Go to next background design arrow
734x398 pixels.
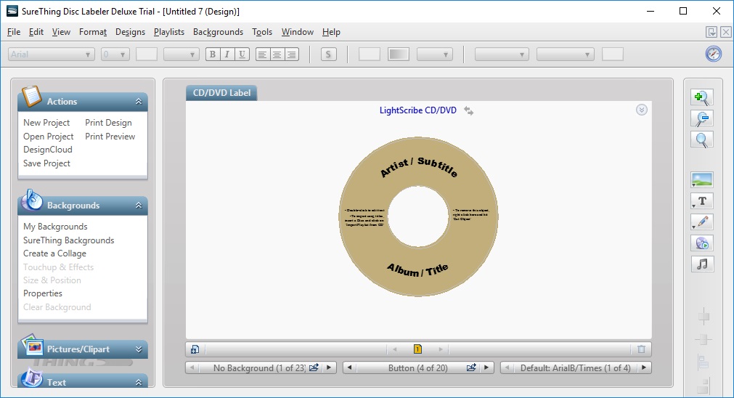(329, 367)
